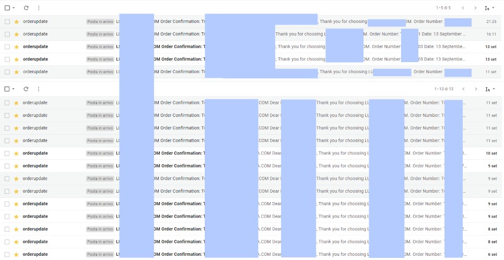The height and width of the screenshot is (260, 504).
Task: Click input tools icon in 1–5 di 5 toolbar
Action: 487,8
